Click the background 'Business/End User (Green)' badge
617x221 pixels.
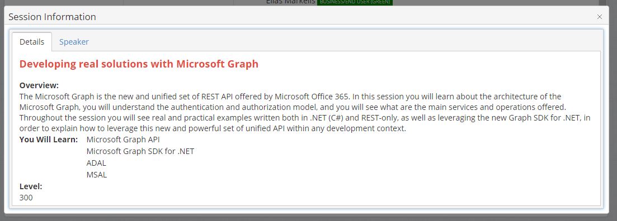pyautogui.click(x=355, y=2)
